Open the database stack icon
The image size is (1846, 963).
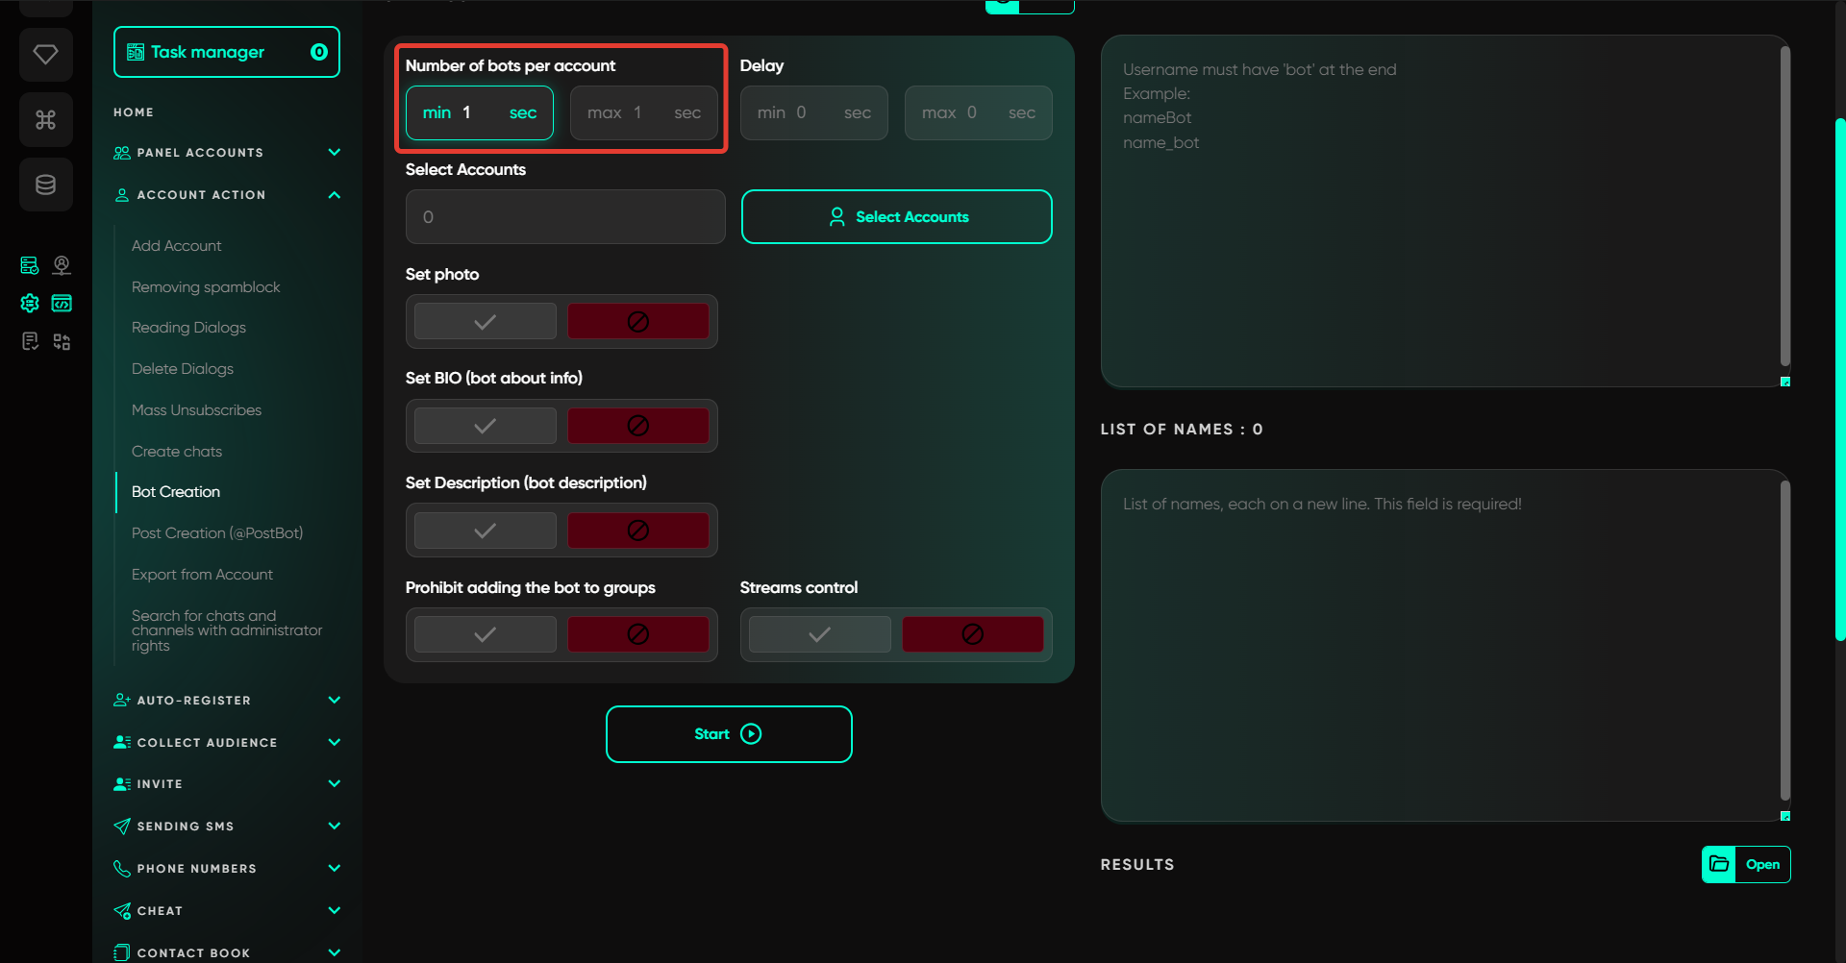[x=45, y=185]
